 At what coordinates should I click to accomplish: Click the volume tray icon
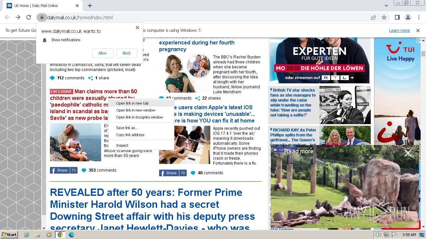pos(378,235)
